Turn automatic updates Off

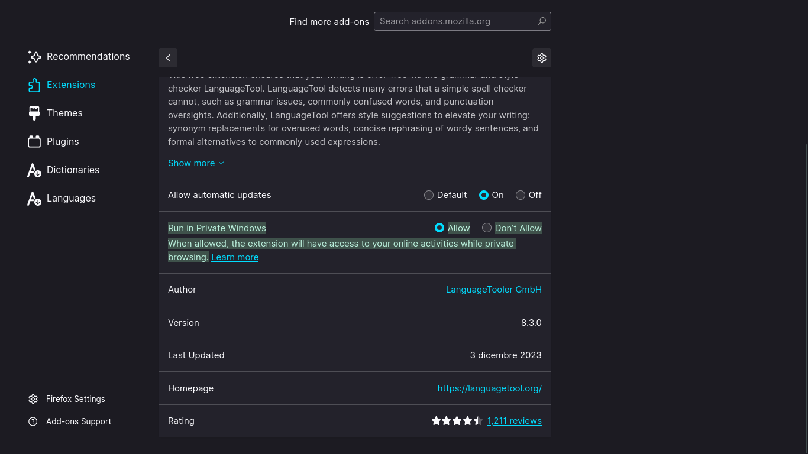coord(521,195)
